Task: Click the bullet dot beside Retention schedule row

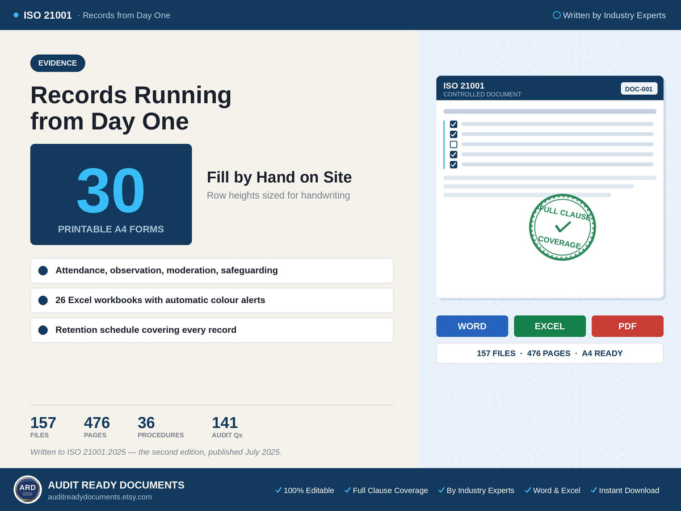Action: [x=43, y=330]
